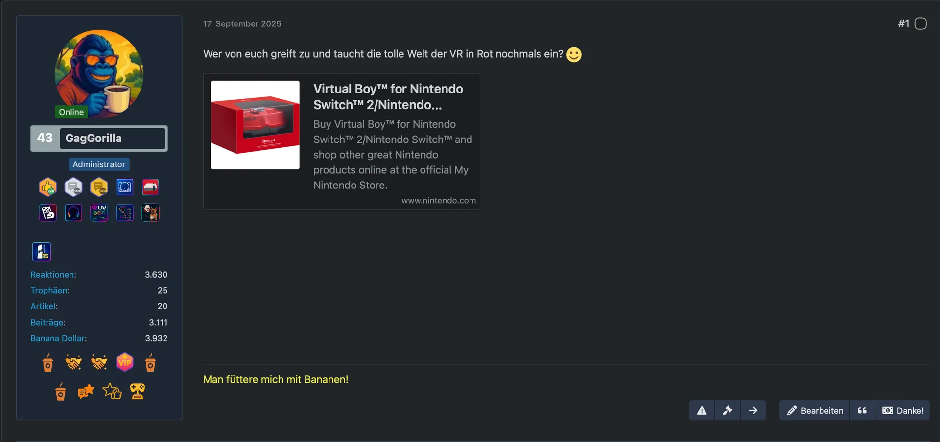
Task: Click the rainbow headset badge
Action: coord(73,213)
